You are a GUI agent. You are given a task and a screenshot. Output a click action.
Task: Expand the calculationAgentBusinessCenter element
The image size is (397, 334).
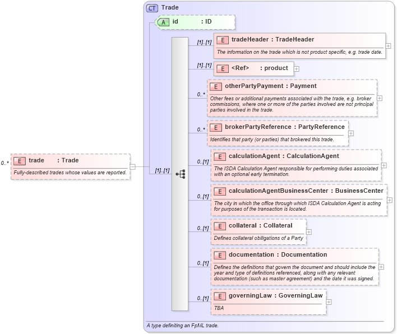pyautogui.click(x=390, y=200)
